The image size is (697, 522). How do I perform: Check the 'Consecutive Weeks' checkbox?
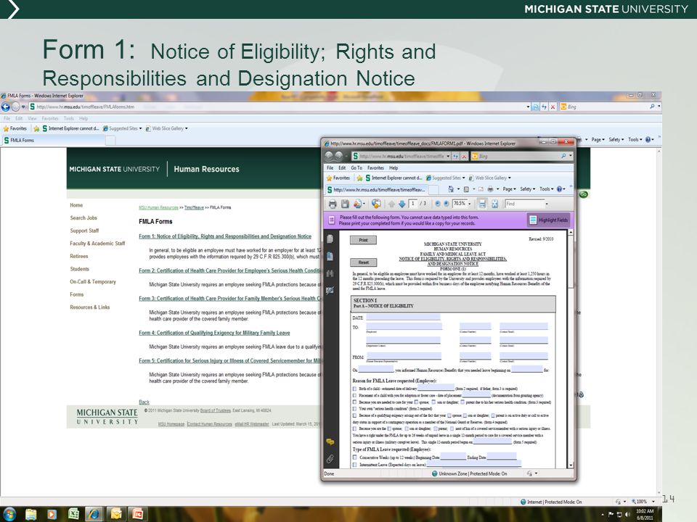coord(355,457)
